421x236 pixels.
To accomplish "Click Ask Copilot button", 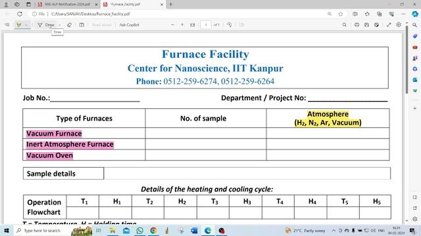I will [129, 25].
